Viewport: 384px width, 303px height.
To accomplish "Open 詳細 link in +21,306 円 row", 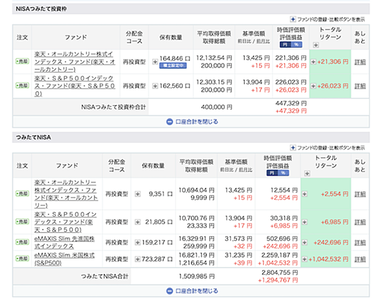I will [360, 62].
